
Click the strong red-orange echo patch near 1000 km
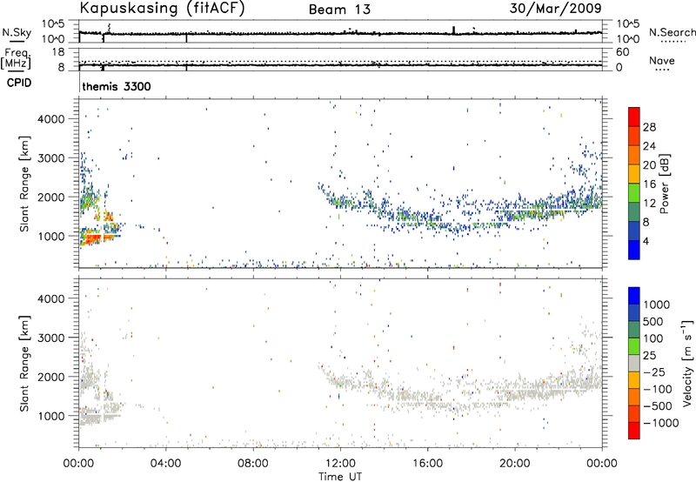tap(95, 238)
